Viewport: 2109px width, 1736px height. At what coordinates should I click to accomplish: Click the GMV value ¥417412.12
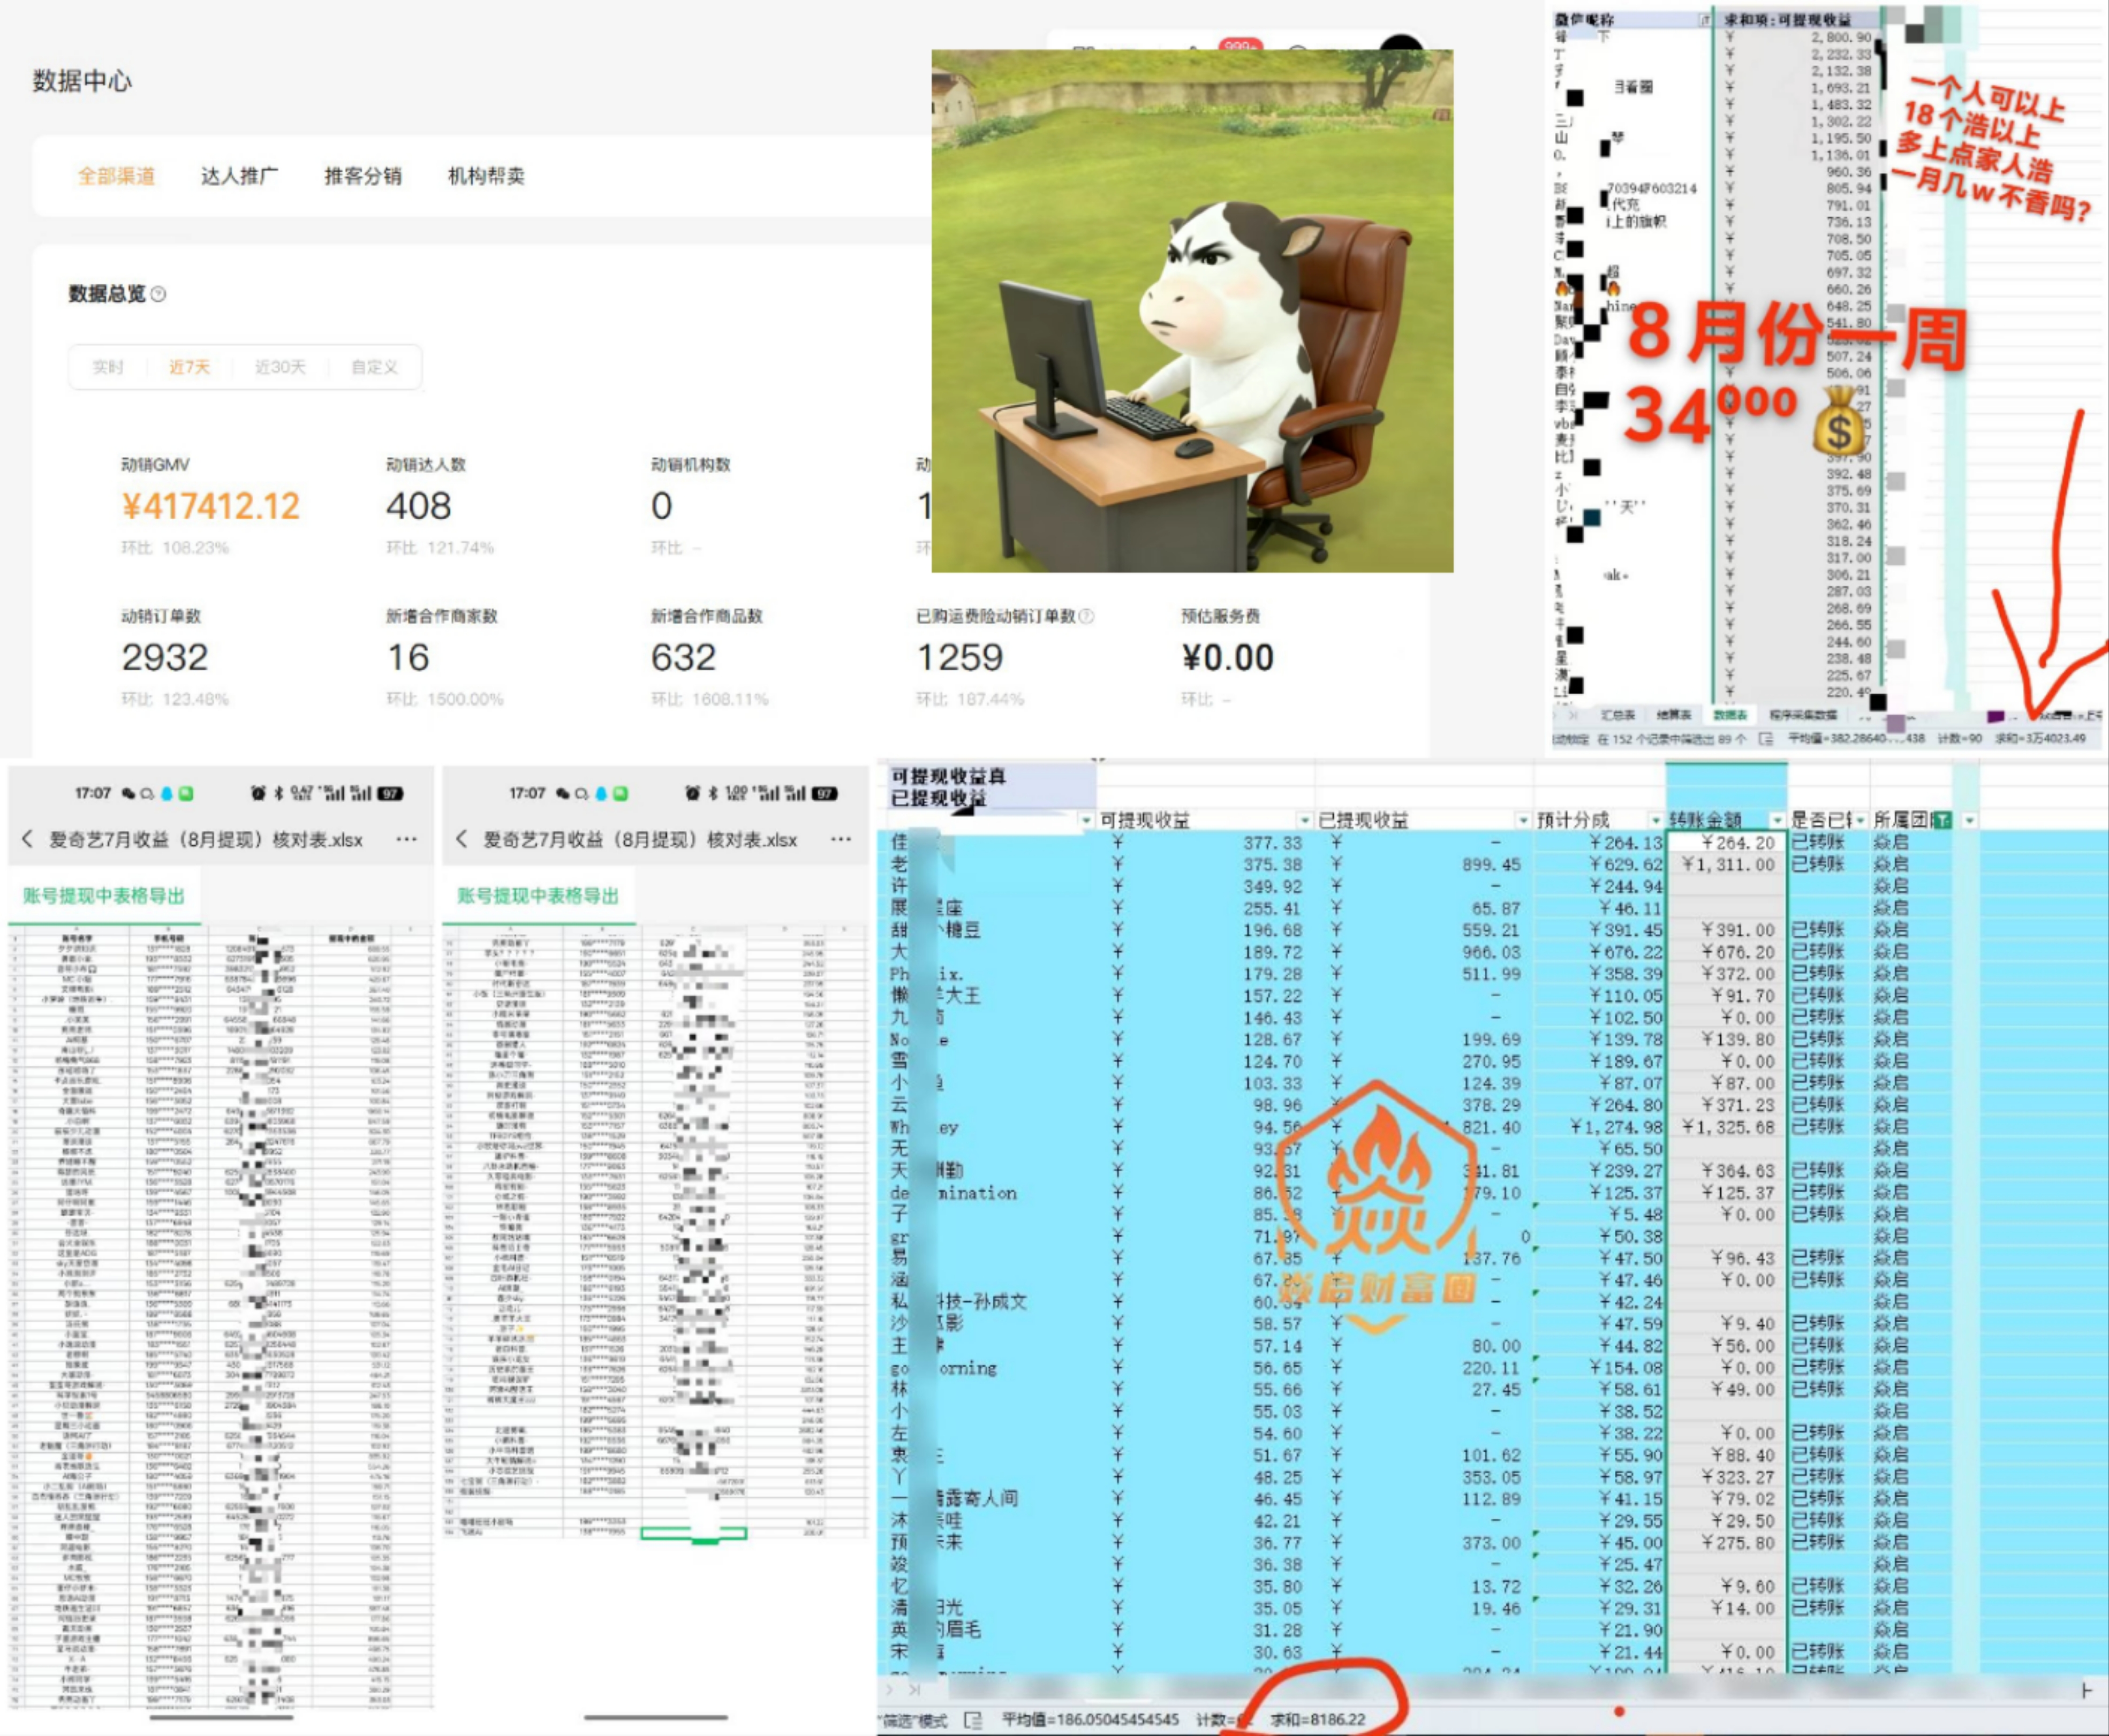coord(211,507)
